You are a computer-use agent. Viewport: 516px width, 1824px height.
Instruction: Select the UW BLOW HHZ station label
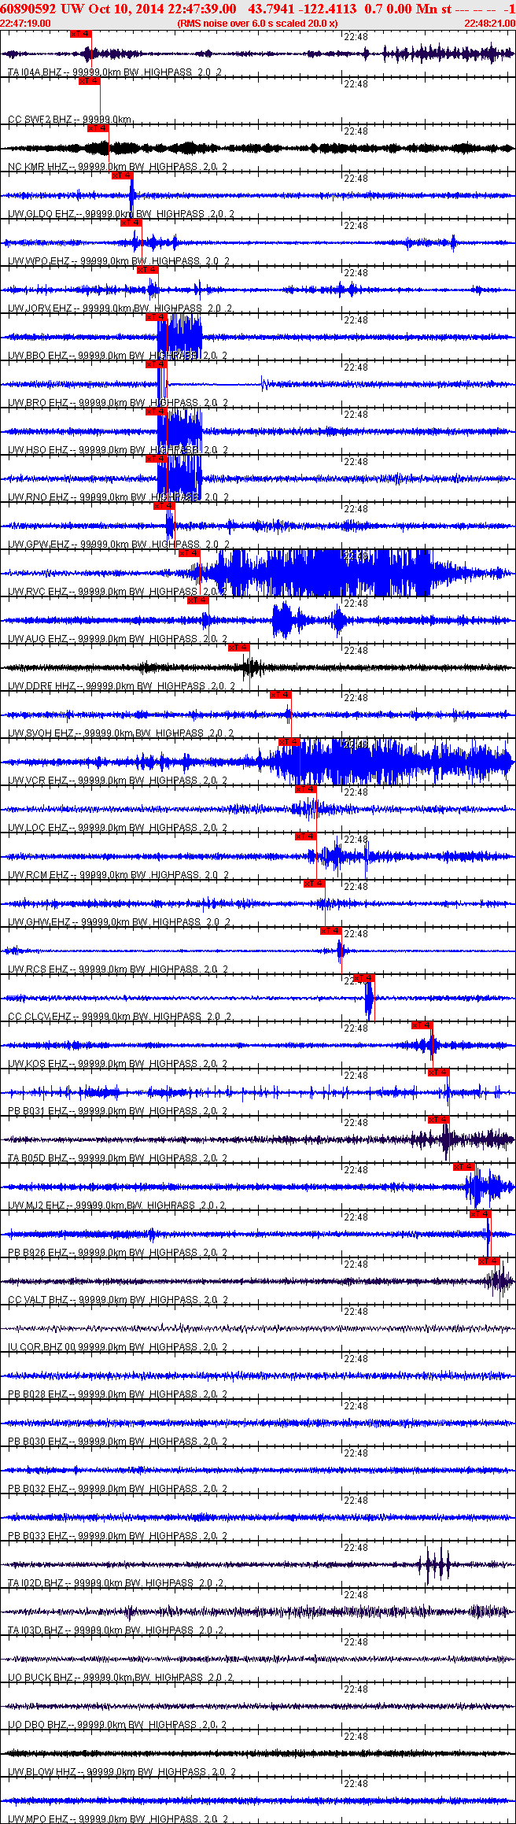(41, 1772)
